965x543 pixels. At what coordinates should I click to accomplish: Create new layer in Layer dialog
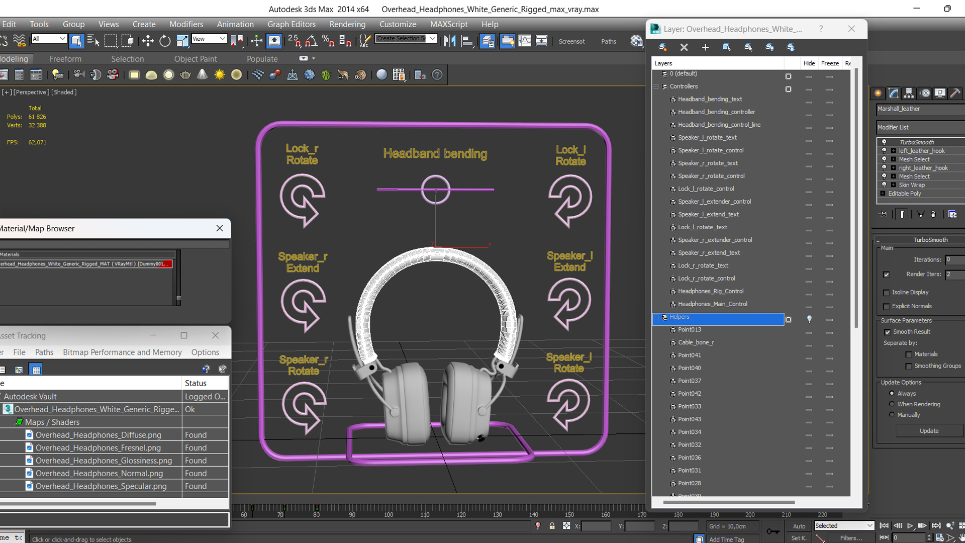(663, 47)
